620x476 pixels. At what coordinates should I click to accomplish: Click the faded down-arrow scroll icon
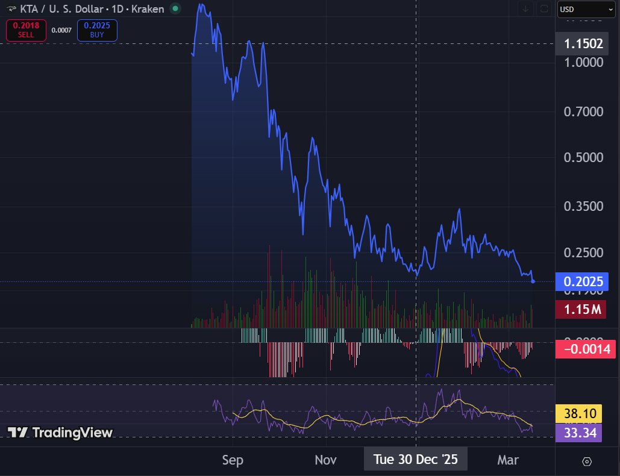(525, 9)
